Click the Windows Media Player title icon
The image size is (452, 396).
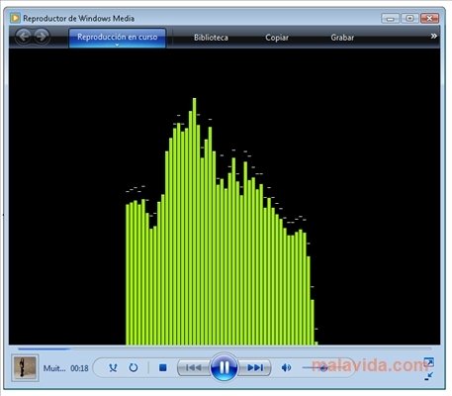coord(15,18)
